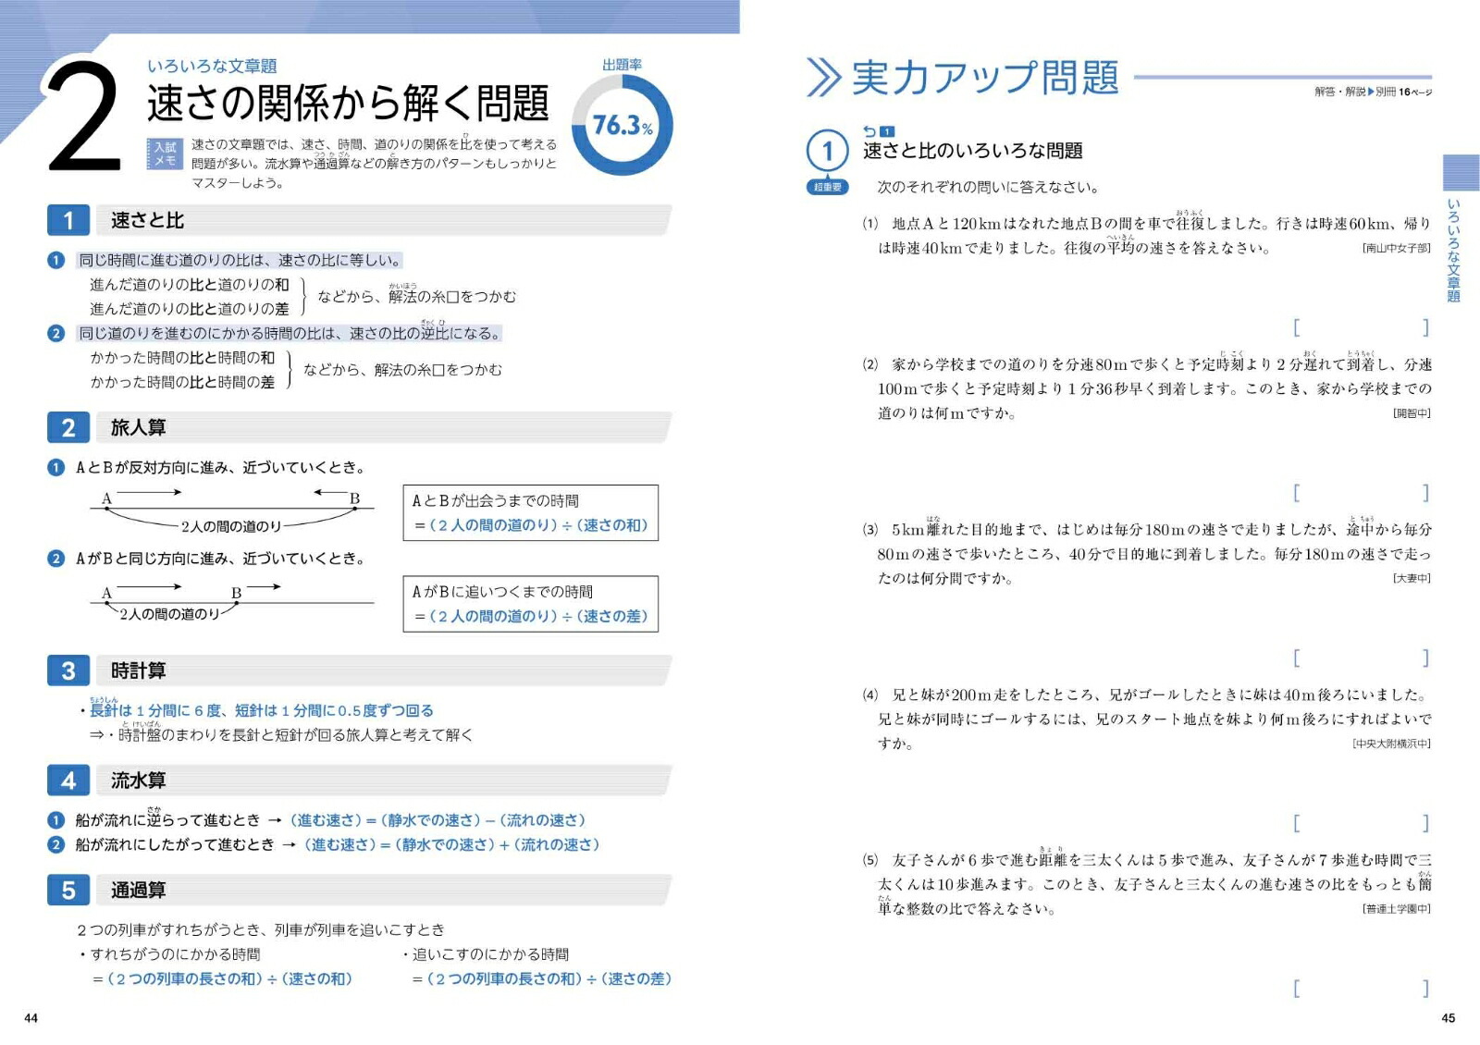
Task: Click the 解答・解説 別冊16ページ reference
Action: coord(1373,92)
